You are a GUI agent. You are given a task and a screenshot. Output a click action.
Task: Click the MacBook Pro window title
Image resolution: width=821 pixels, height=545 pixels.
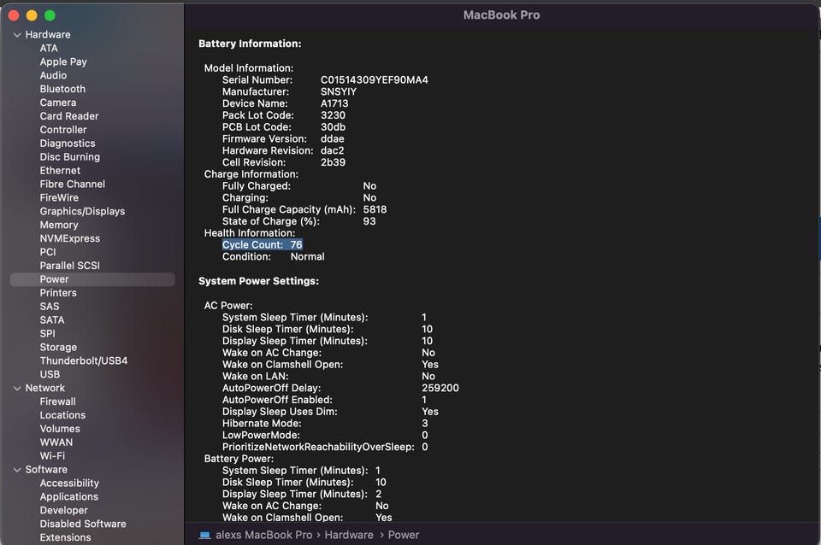[502, 15]
